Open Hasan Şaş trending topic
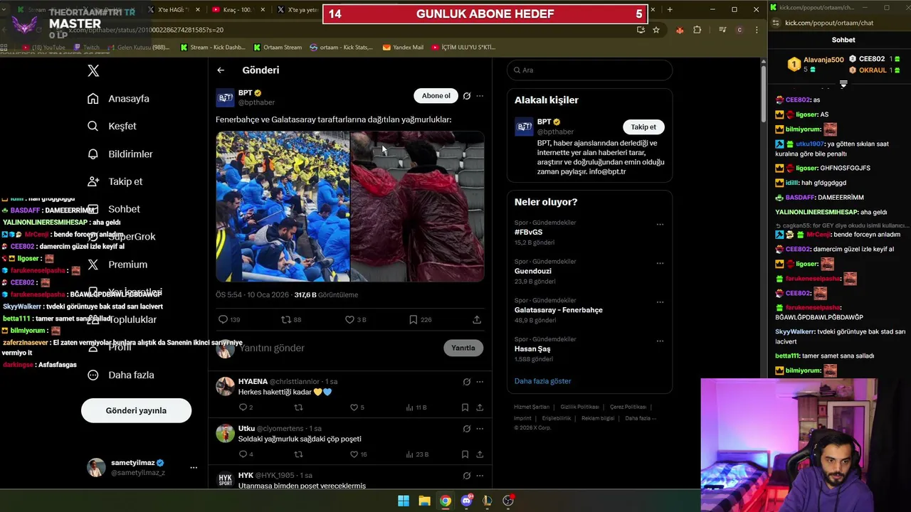Image resolution: width=911 pixels, height=512 pixels. [x=532, y=349]
